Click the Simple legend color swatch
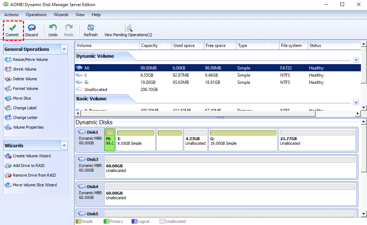The height and width of the screenshot is (225, 367). coord(78,221)
